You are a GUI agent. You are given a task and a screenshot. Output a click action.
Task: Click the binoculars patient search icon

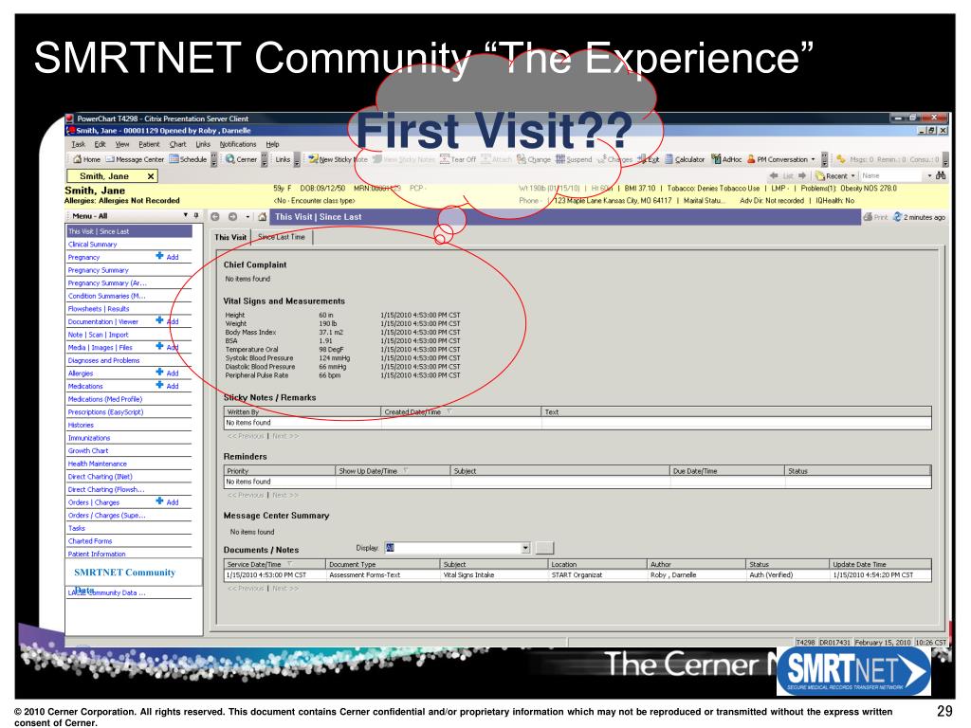coord(941,175)
